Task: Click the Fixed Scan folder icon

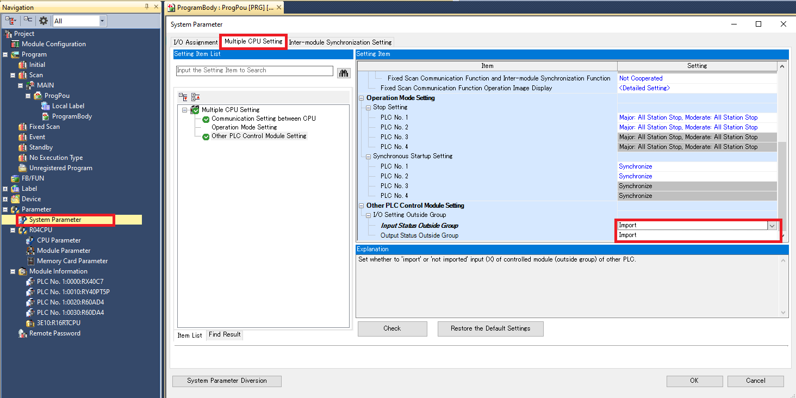Action: [23, 127]
